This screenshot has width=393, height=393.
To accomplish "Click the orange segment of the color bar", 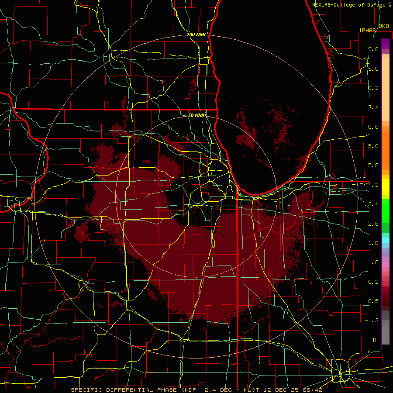I will tap(386, 150).
